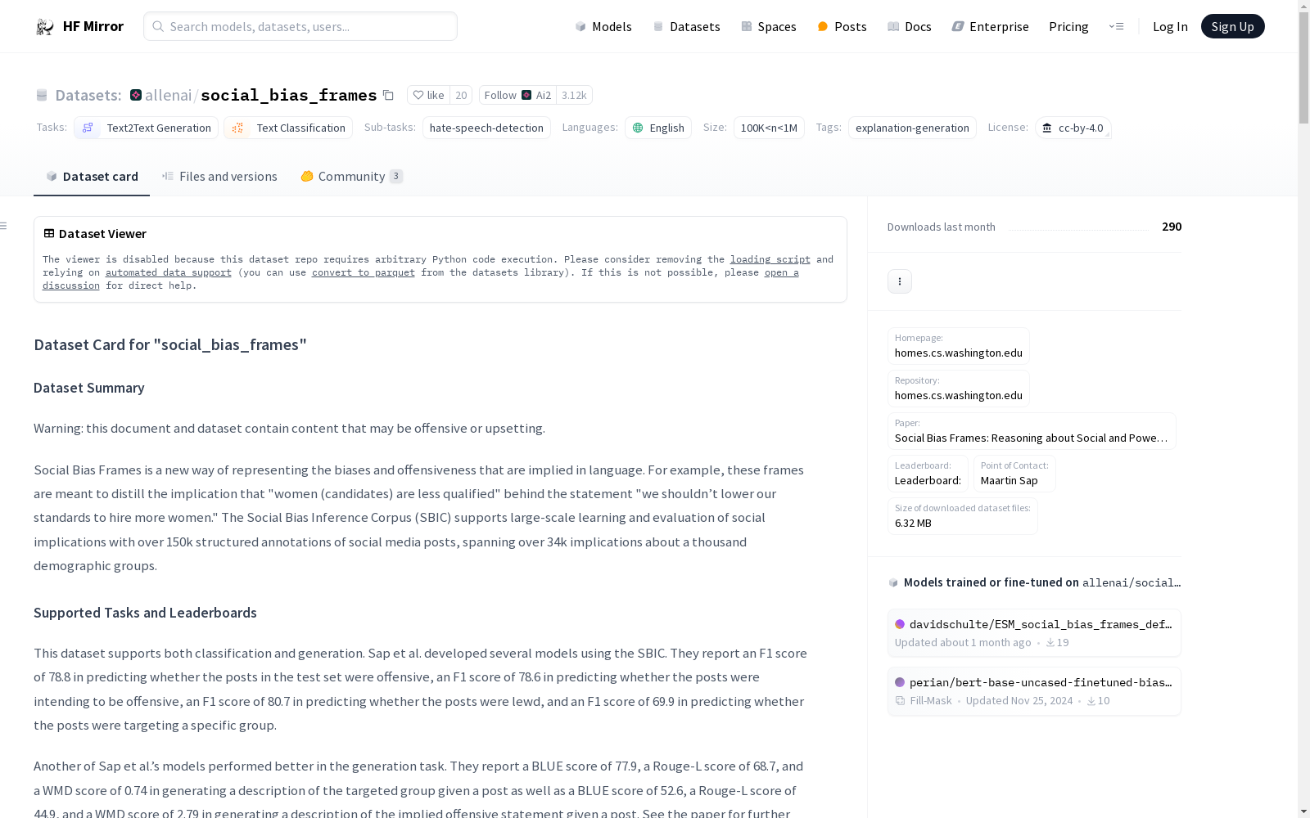Click the scrollbar up arrow
Image resolution: width=1310 pixels, height=818 pixels.
tap(1304, 7)
